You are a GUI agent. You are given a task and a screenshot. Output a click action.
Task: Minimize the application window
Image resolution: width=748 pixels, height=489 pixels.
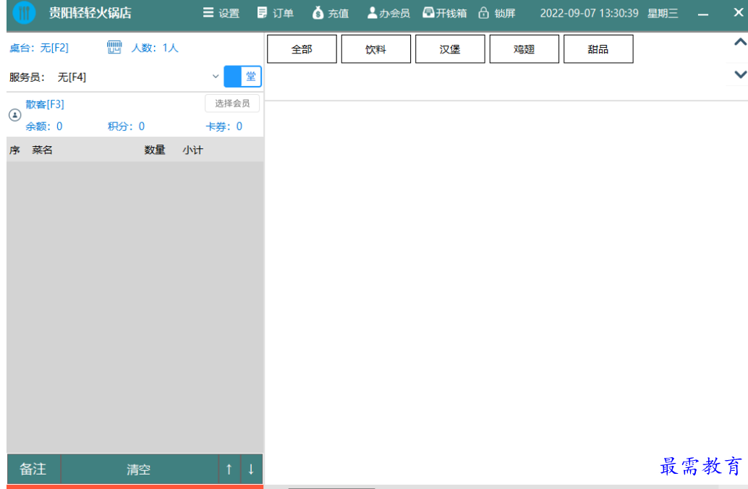pos(702,14)
